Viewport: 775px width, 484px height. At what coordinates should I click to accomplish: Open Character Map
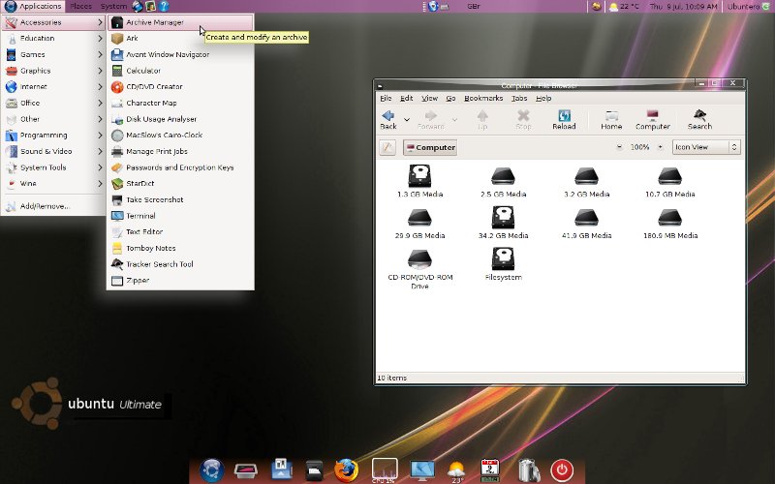[x=180, y=103]
